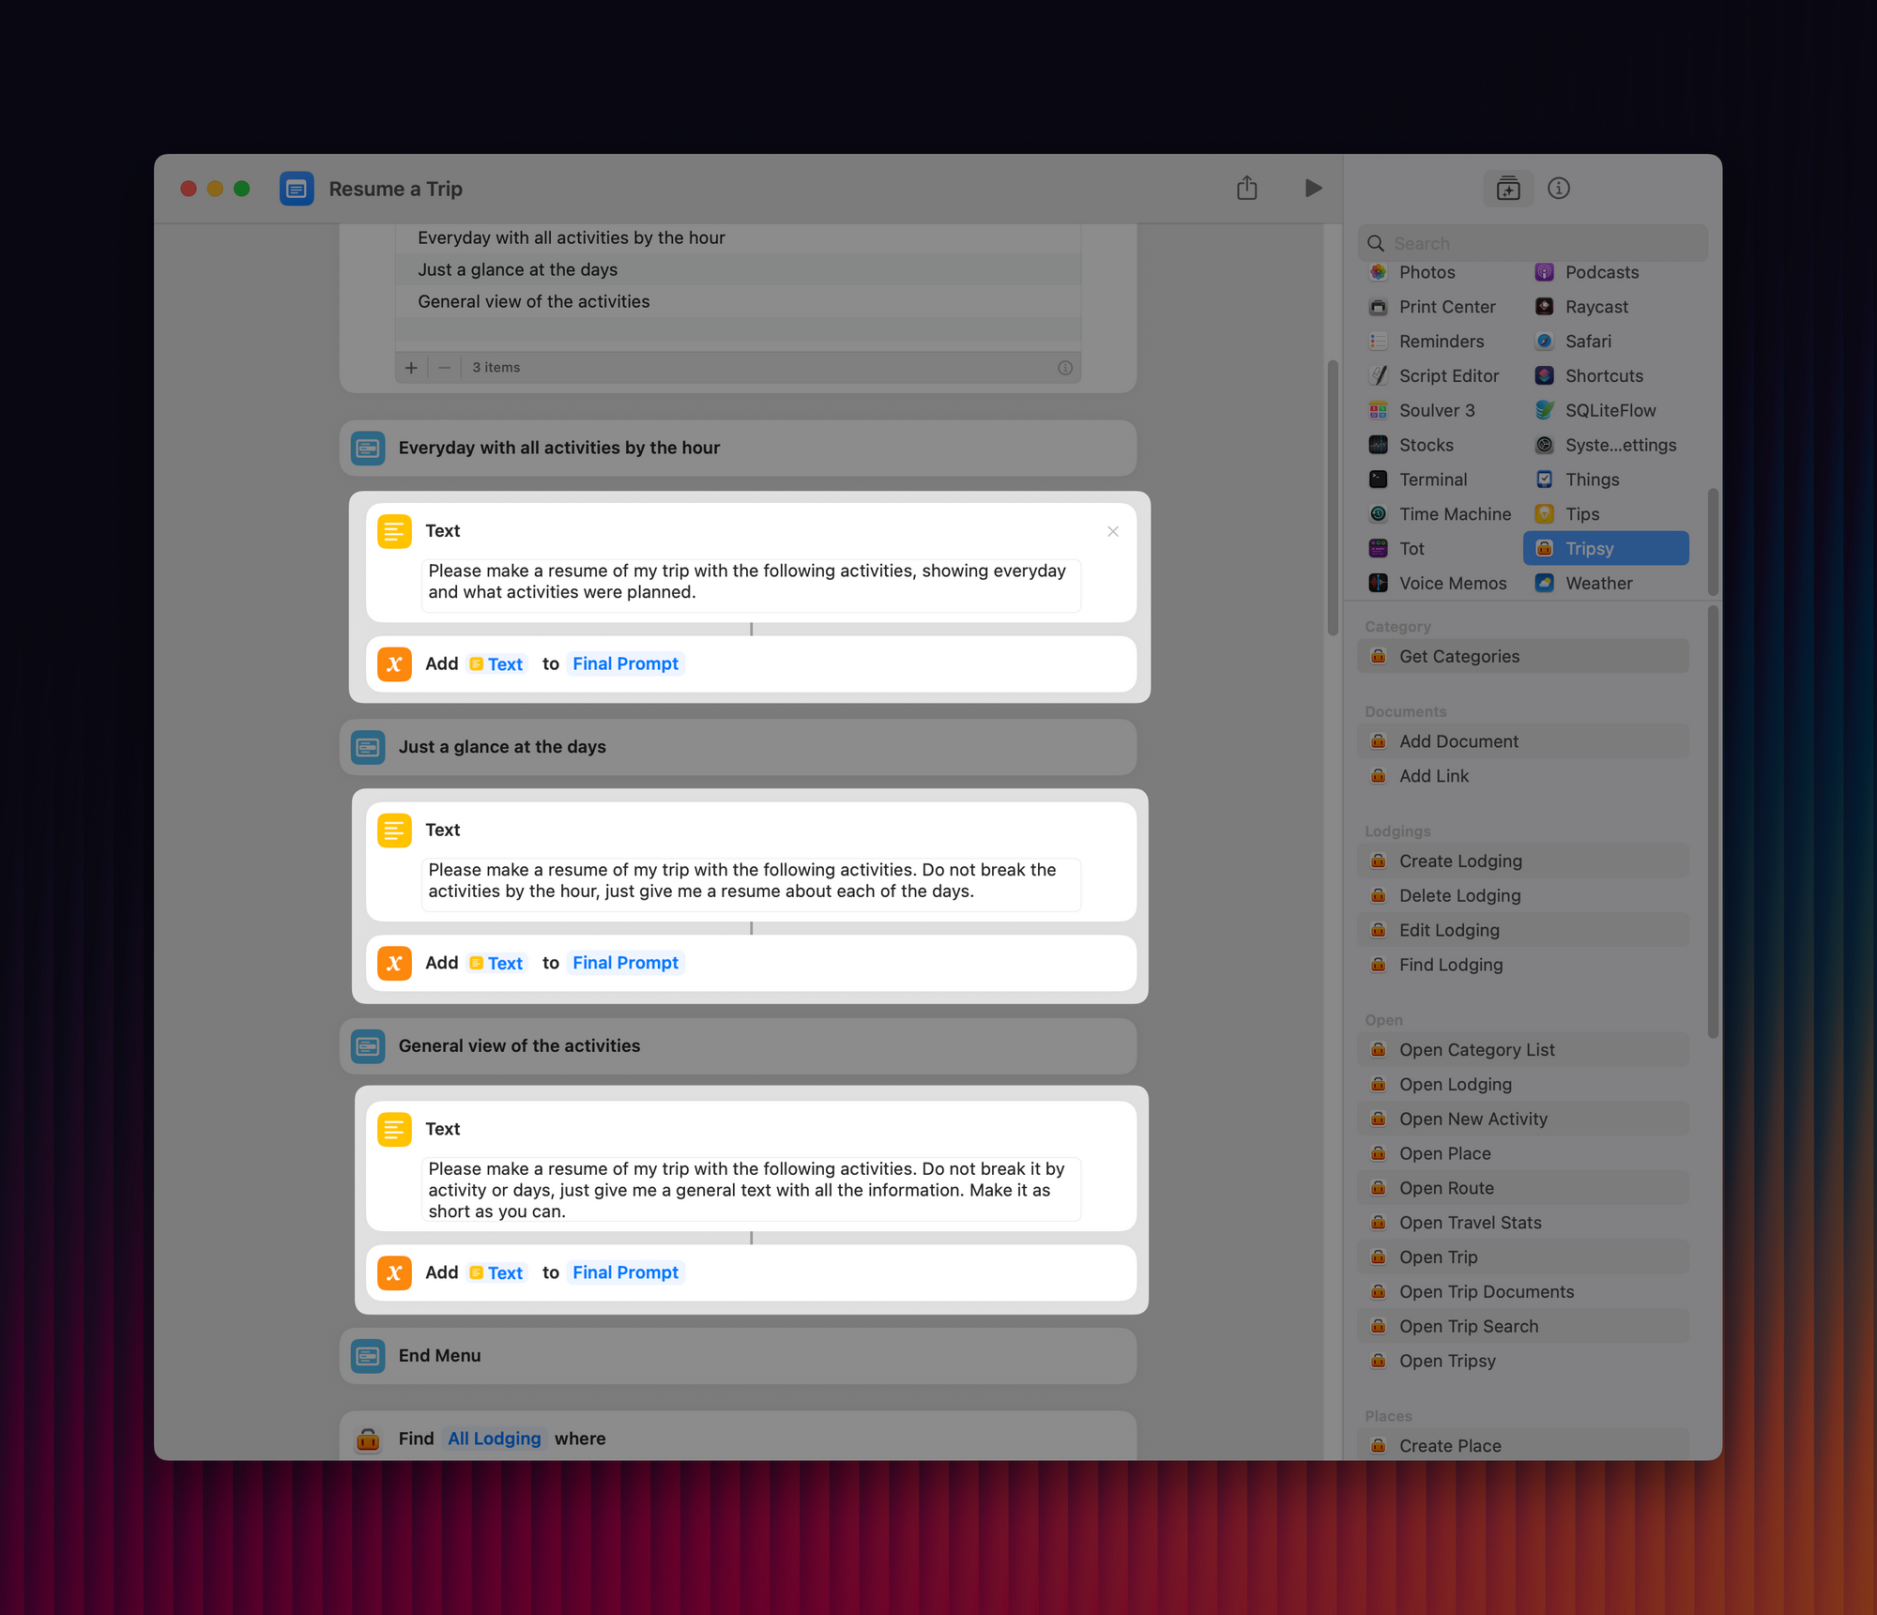Click the Tripsy actions list scrollbar

click(1713, 822)
